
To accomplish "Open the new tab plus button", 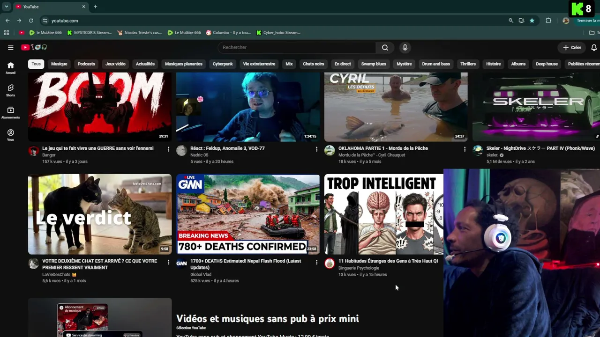I will pyautogui.click(x=95, y=7).
